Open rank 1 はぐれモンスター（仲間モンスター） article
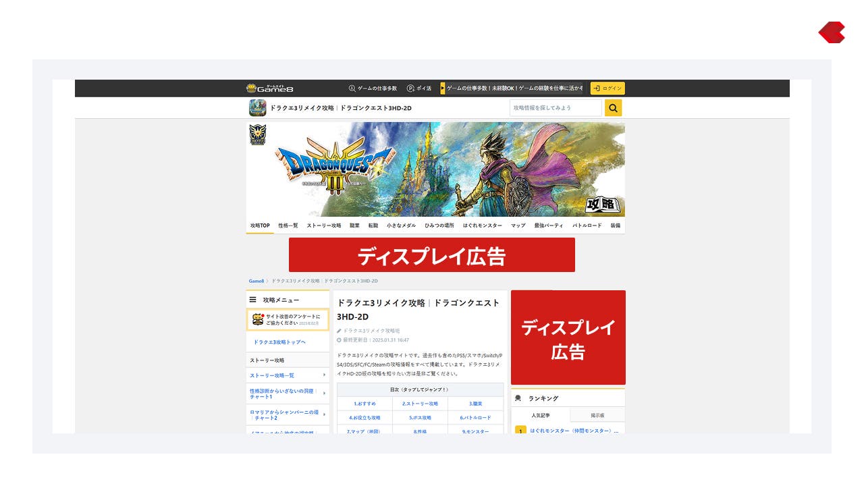The image size is (864, 486). 574,430
